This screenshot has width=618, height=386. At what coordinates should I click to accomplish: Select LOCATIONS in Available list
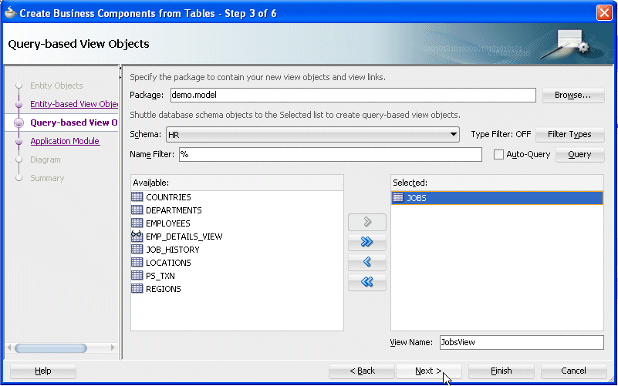pos(168,263)
